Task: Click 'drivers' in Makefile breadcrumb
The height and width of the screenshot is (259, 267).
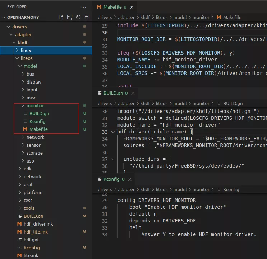Action: pos(105,17)
